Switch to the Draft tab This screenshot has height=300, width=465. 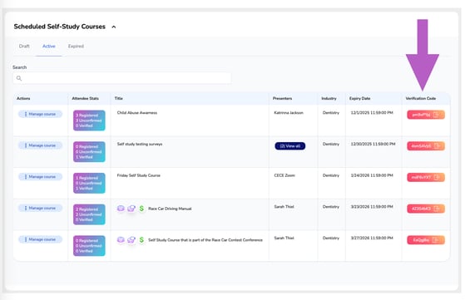[24, 47]
